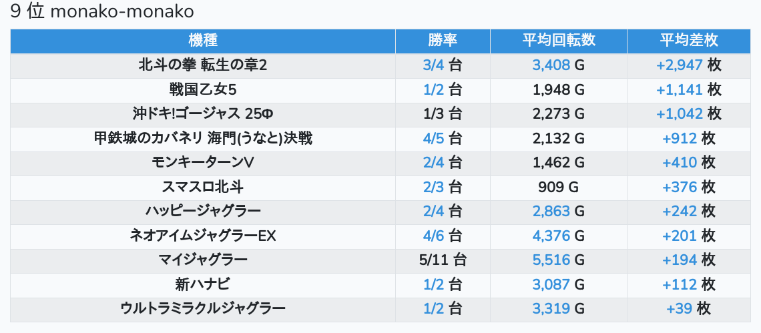Select the モンキーターンV machine name
Screen dimensions: 761x333
pyautogui.click(x=203, y=163)
